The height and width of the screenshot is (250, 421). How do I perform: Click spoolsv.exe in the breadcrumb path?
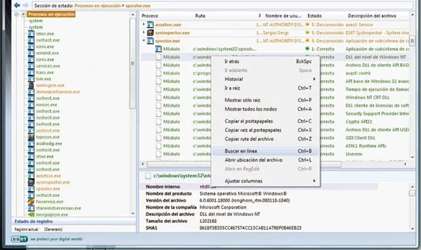tap(138, 5)
